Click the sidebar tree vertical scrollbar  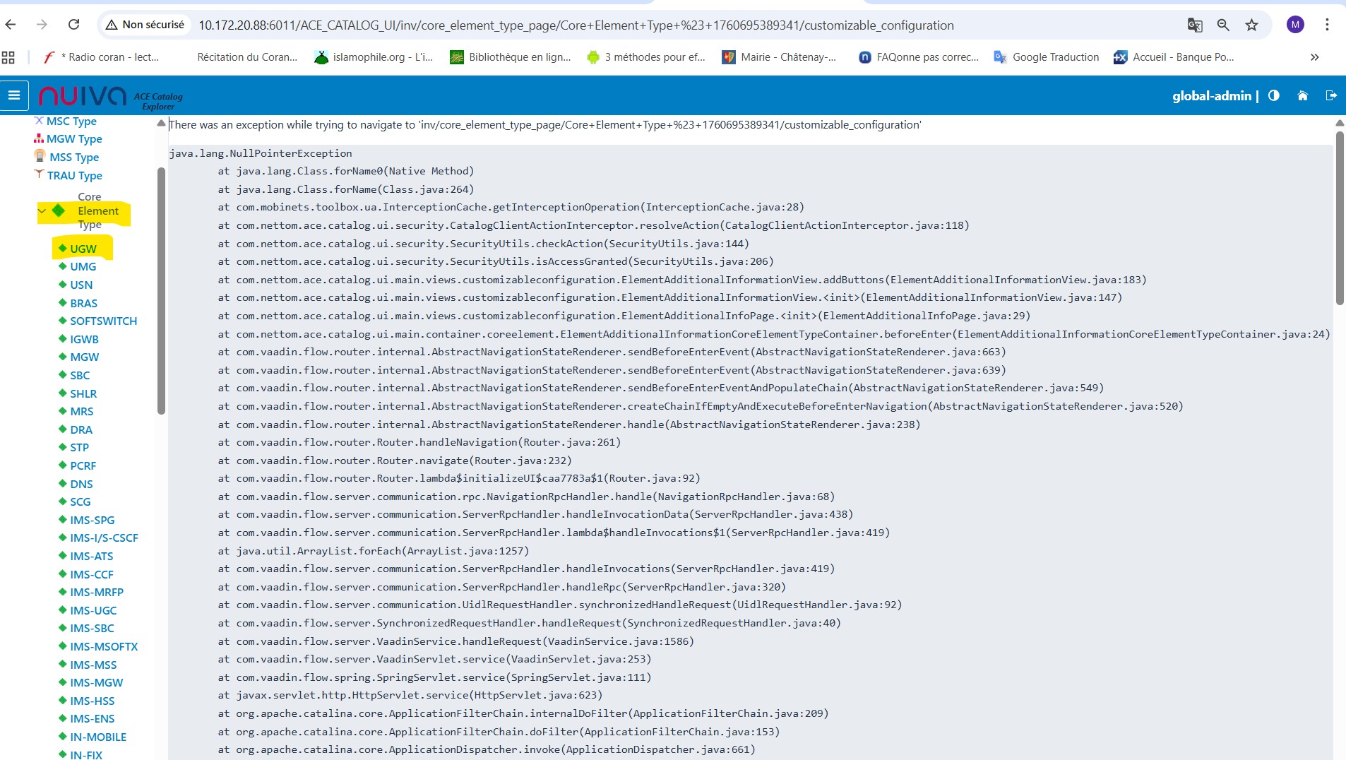(161, 290)
